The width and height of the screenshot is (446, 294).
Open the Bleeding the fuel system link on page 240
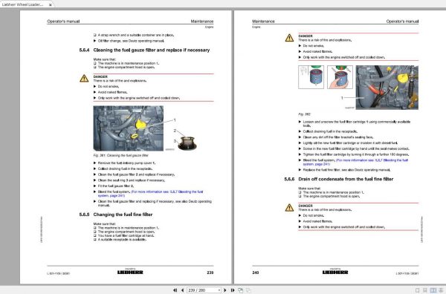tap(355, 162)
